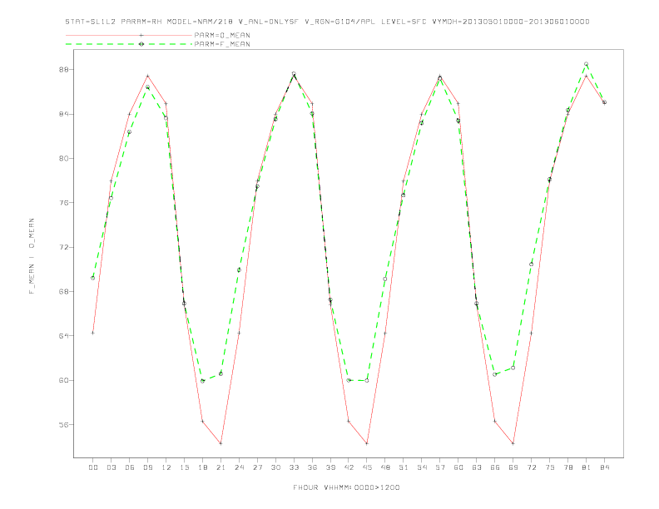Click the red O_MEAN plus point at hour 18

tap(202, 421)
